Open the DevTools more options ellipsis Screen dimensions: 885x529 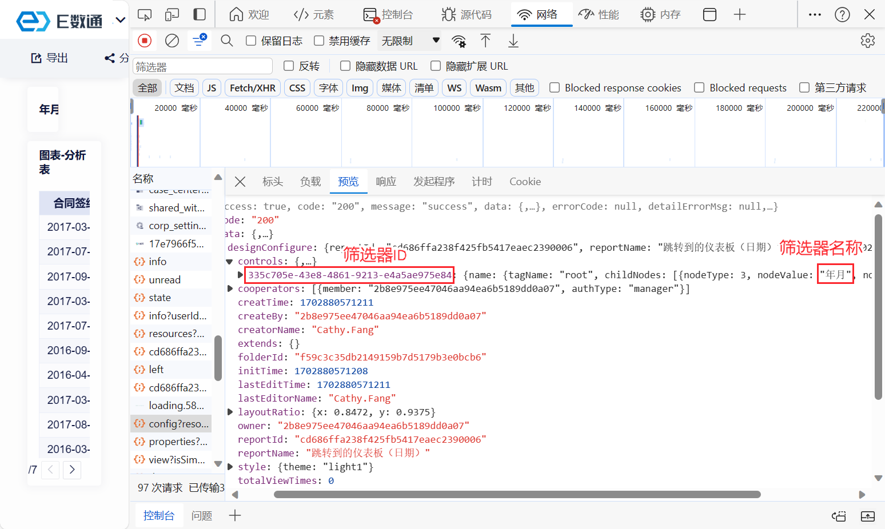815,14
